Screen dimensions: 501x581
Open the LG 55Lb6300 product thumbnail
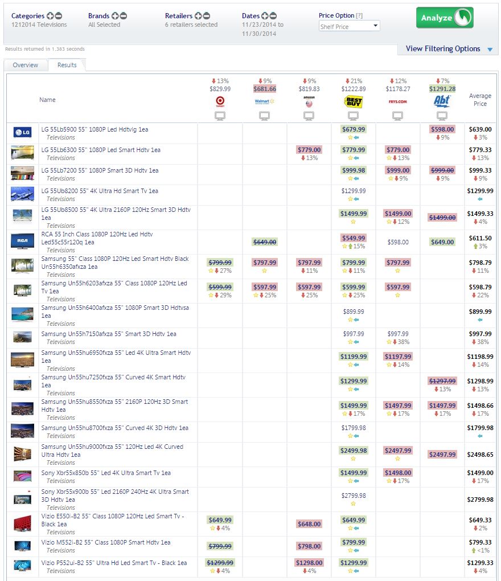click(x=23, y=153)
